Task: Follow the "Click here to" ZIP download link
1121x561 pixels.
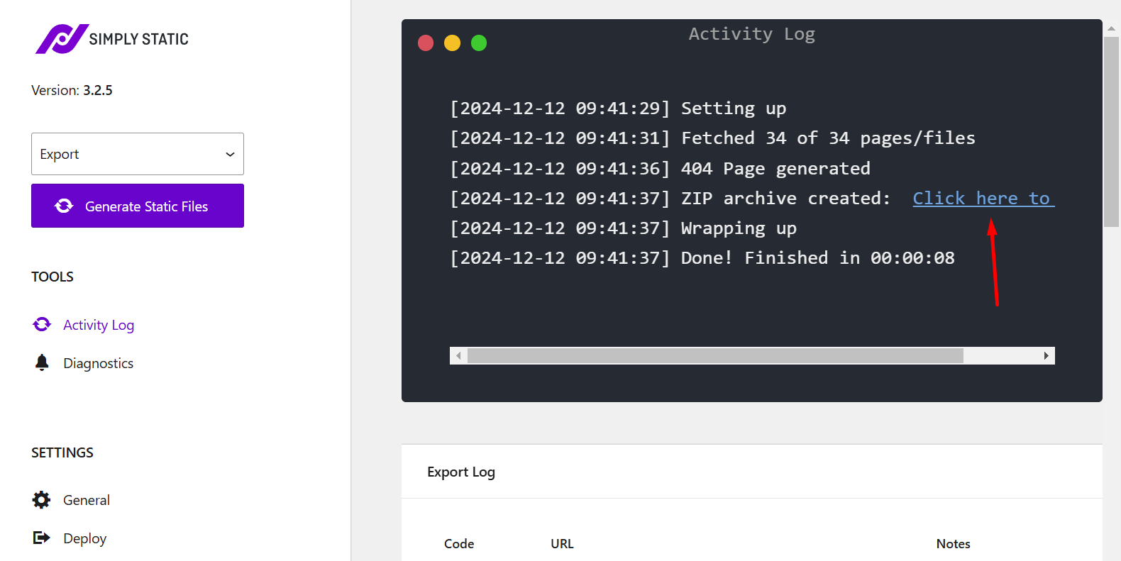Action: 983,199
